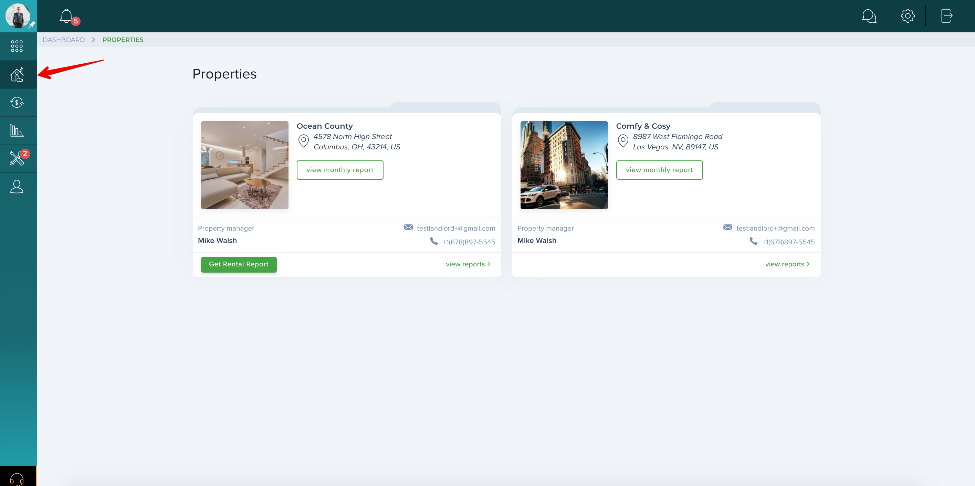Click email testlandlord+@gmail.com on Ocean County card

tap(456, 228)
